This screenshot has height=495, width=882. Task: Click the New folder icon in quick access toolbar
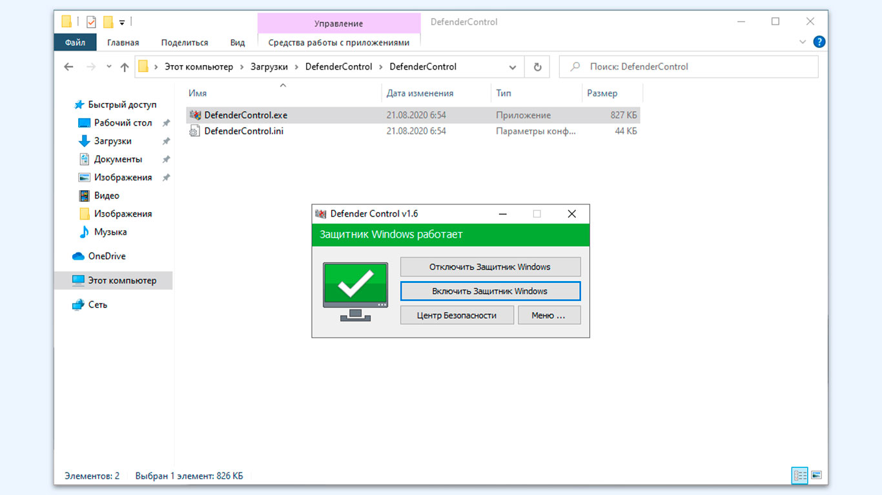[x=108, y=22]
